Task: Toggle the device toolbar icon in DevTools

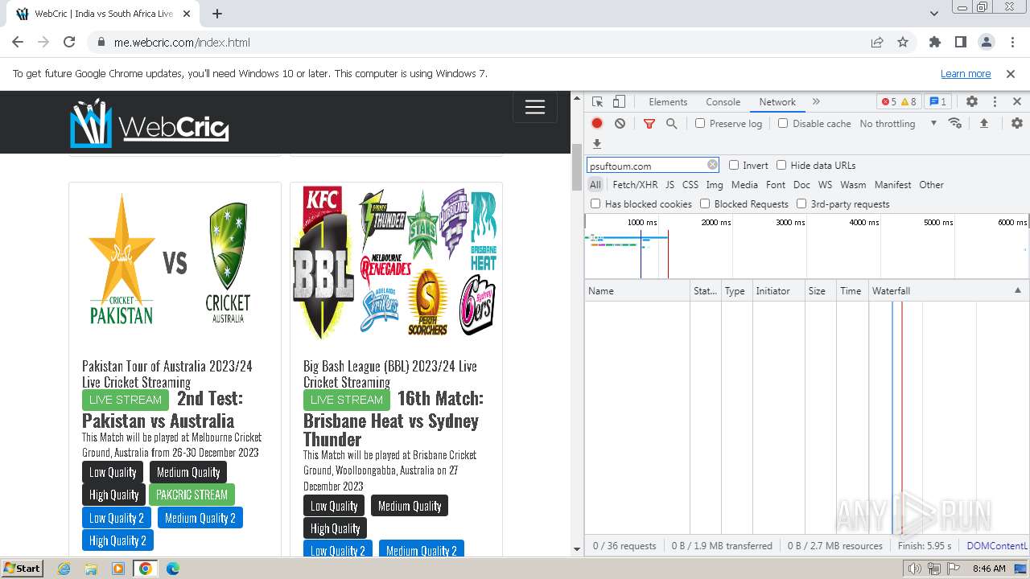Action: pyautogui.click(x=619, y=102)
